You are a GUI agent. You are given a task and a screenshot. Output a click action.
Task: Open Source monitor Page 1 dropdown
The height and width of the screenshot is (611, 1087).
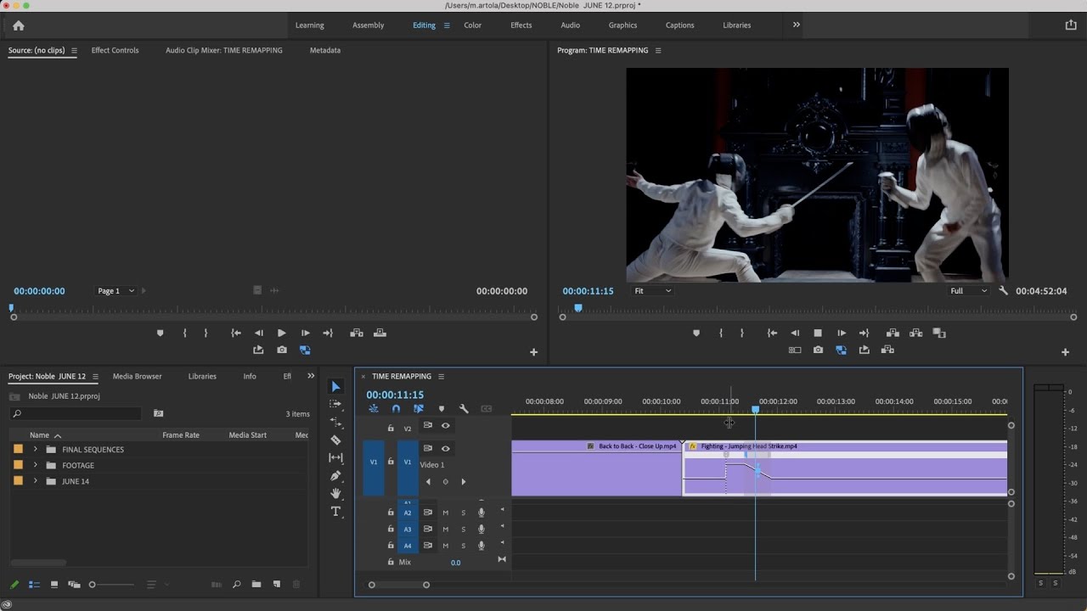[116, 291]
